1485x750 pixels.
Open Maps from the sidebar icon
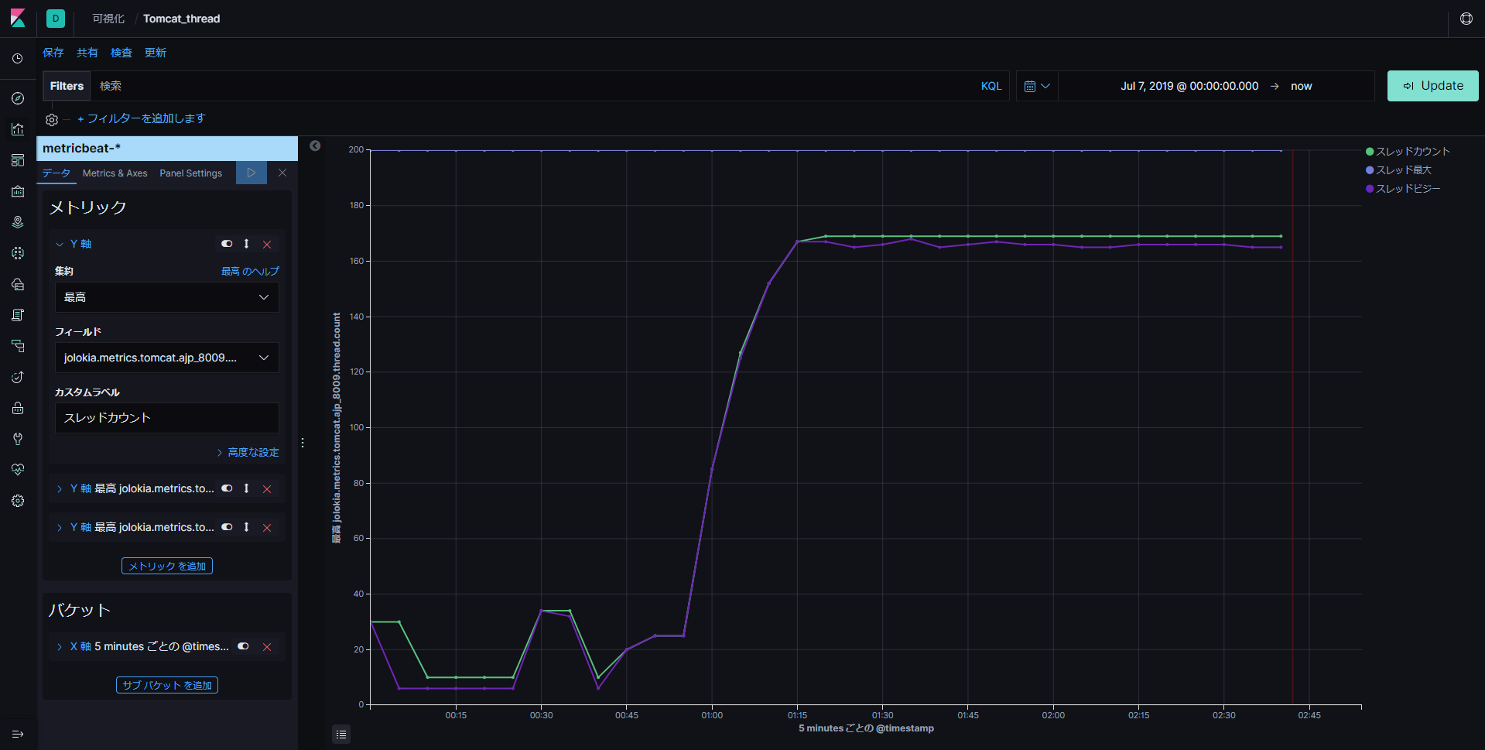coord(18,222)
